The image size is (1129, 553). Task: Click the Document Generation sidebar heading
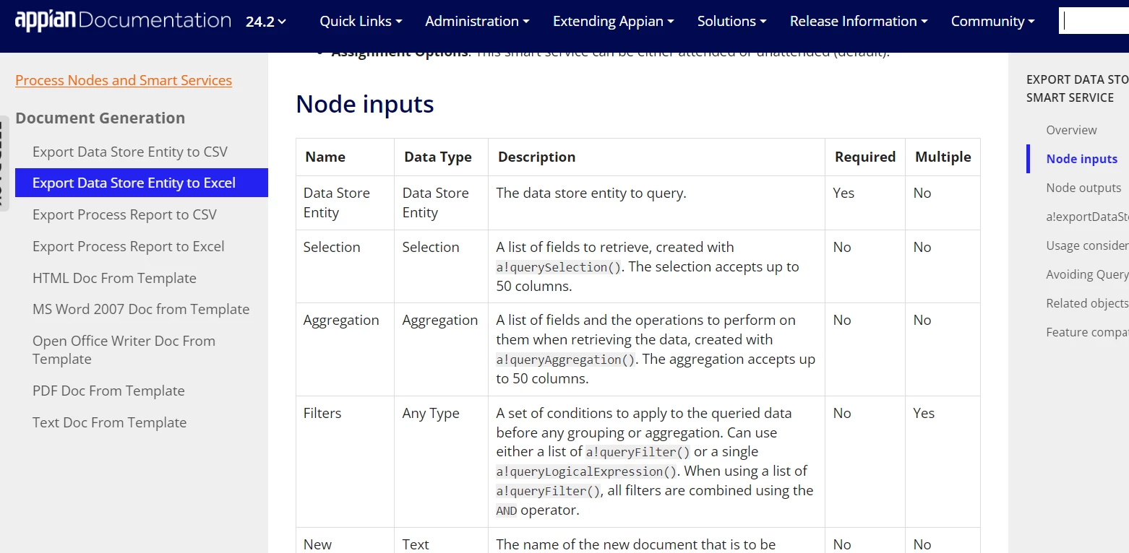pyautogui.click(x=100, y=118)
